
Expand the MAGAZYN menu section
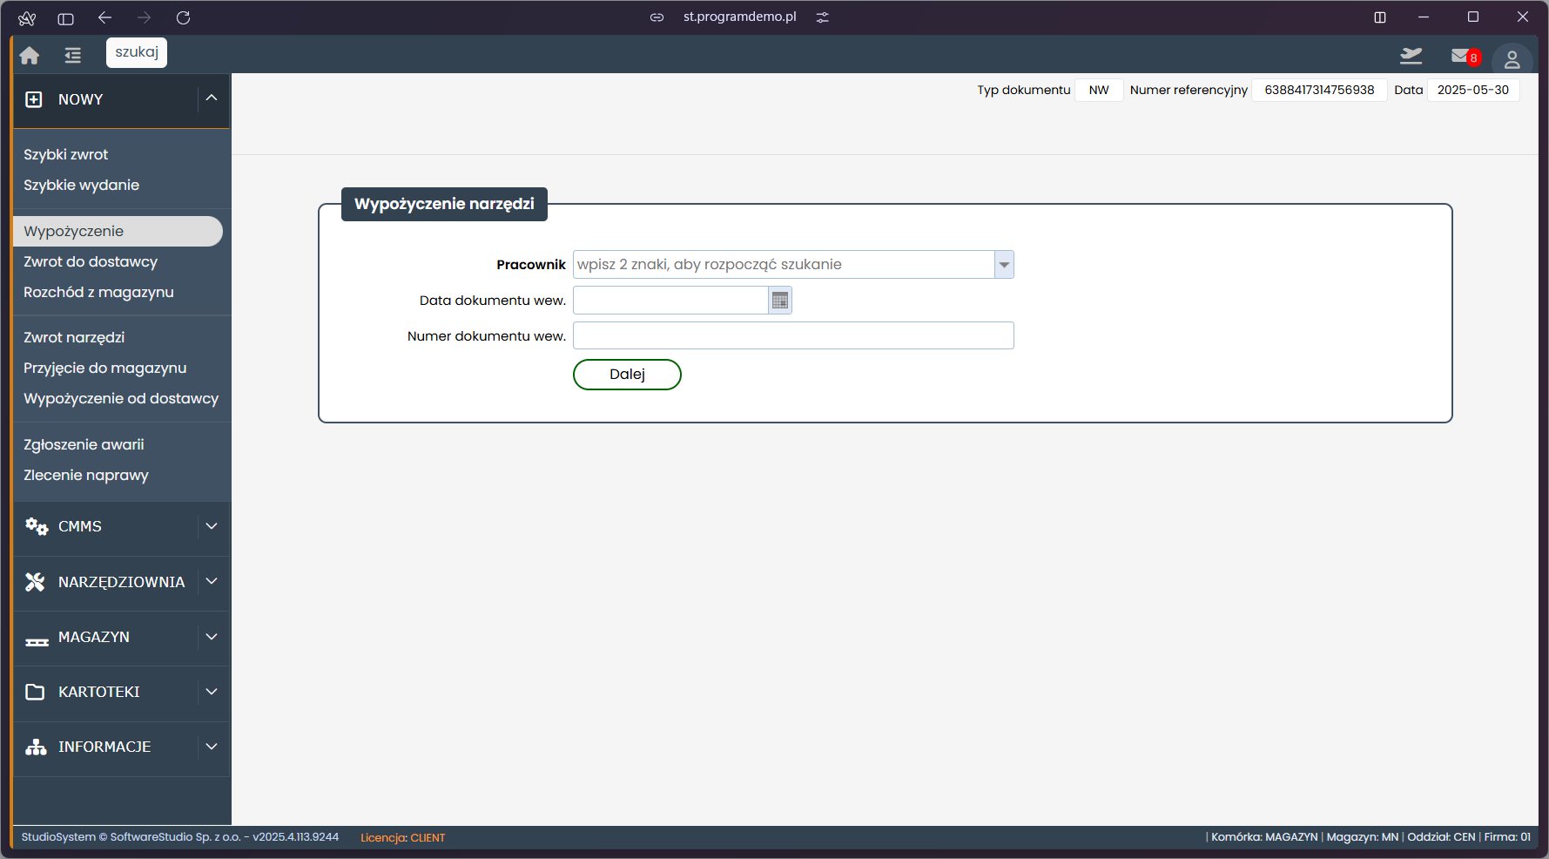pyautogui.click(x=211, y=637)
